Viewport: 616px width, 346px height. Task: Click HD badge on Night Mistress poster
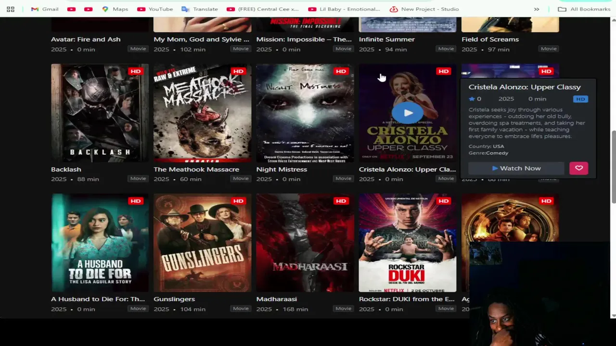coord(341,71)
